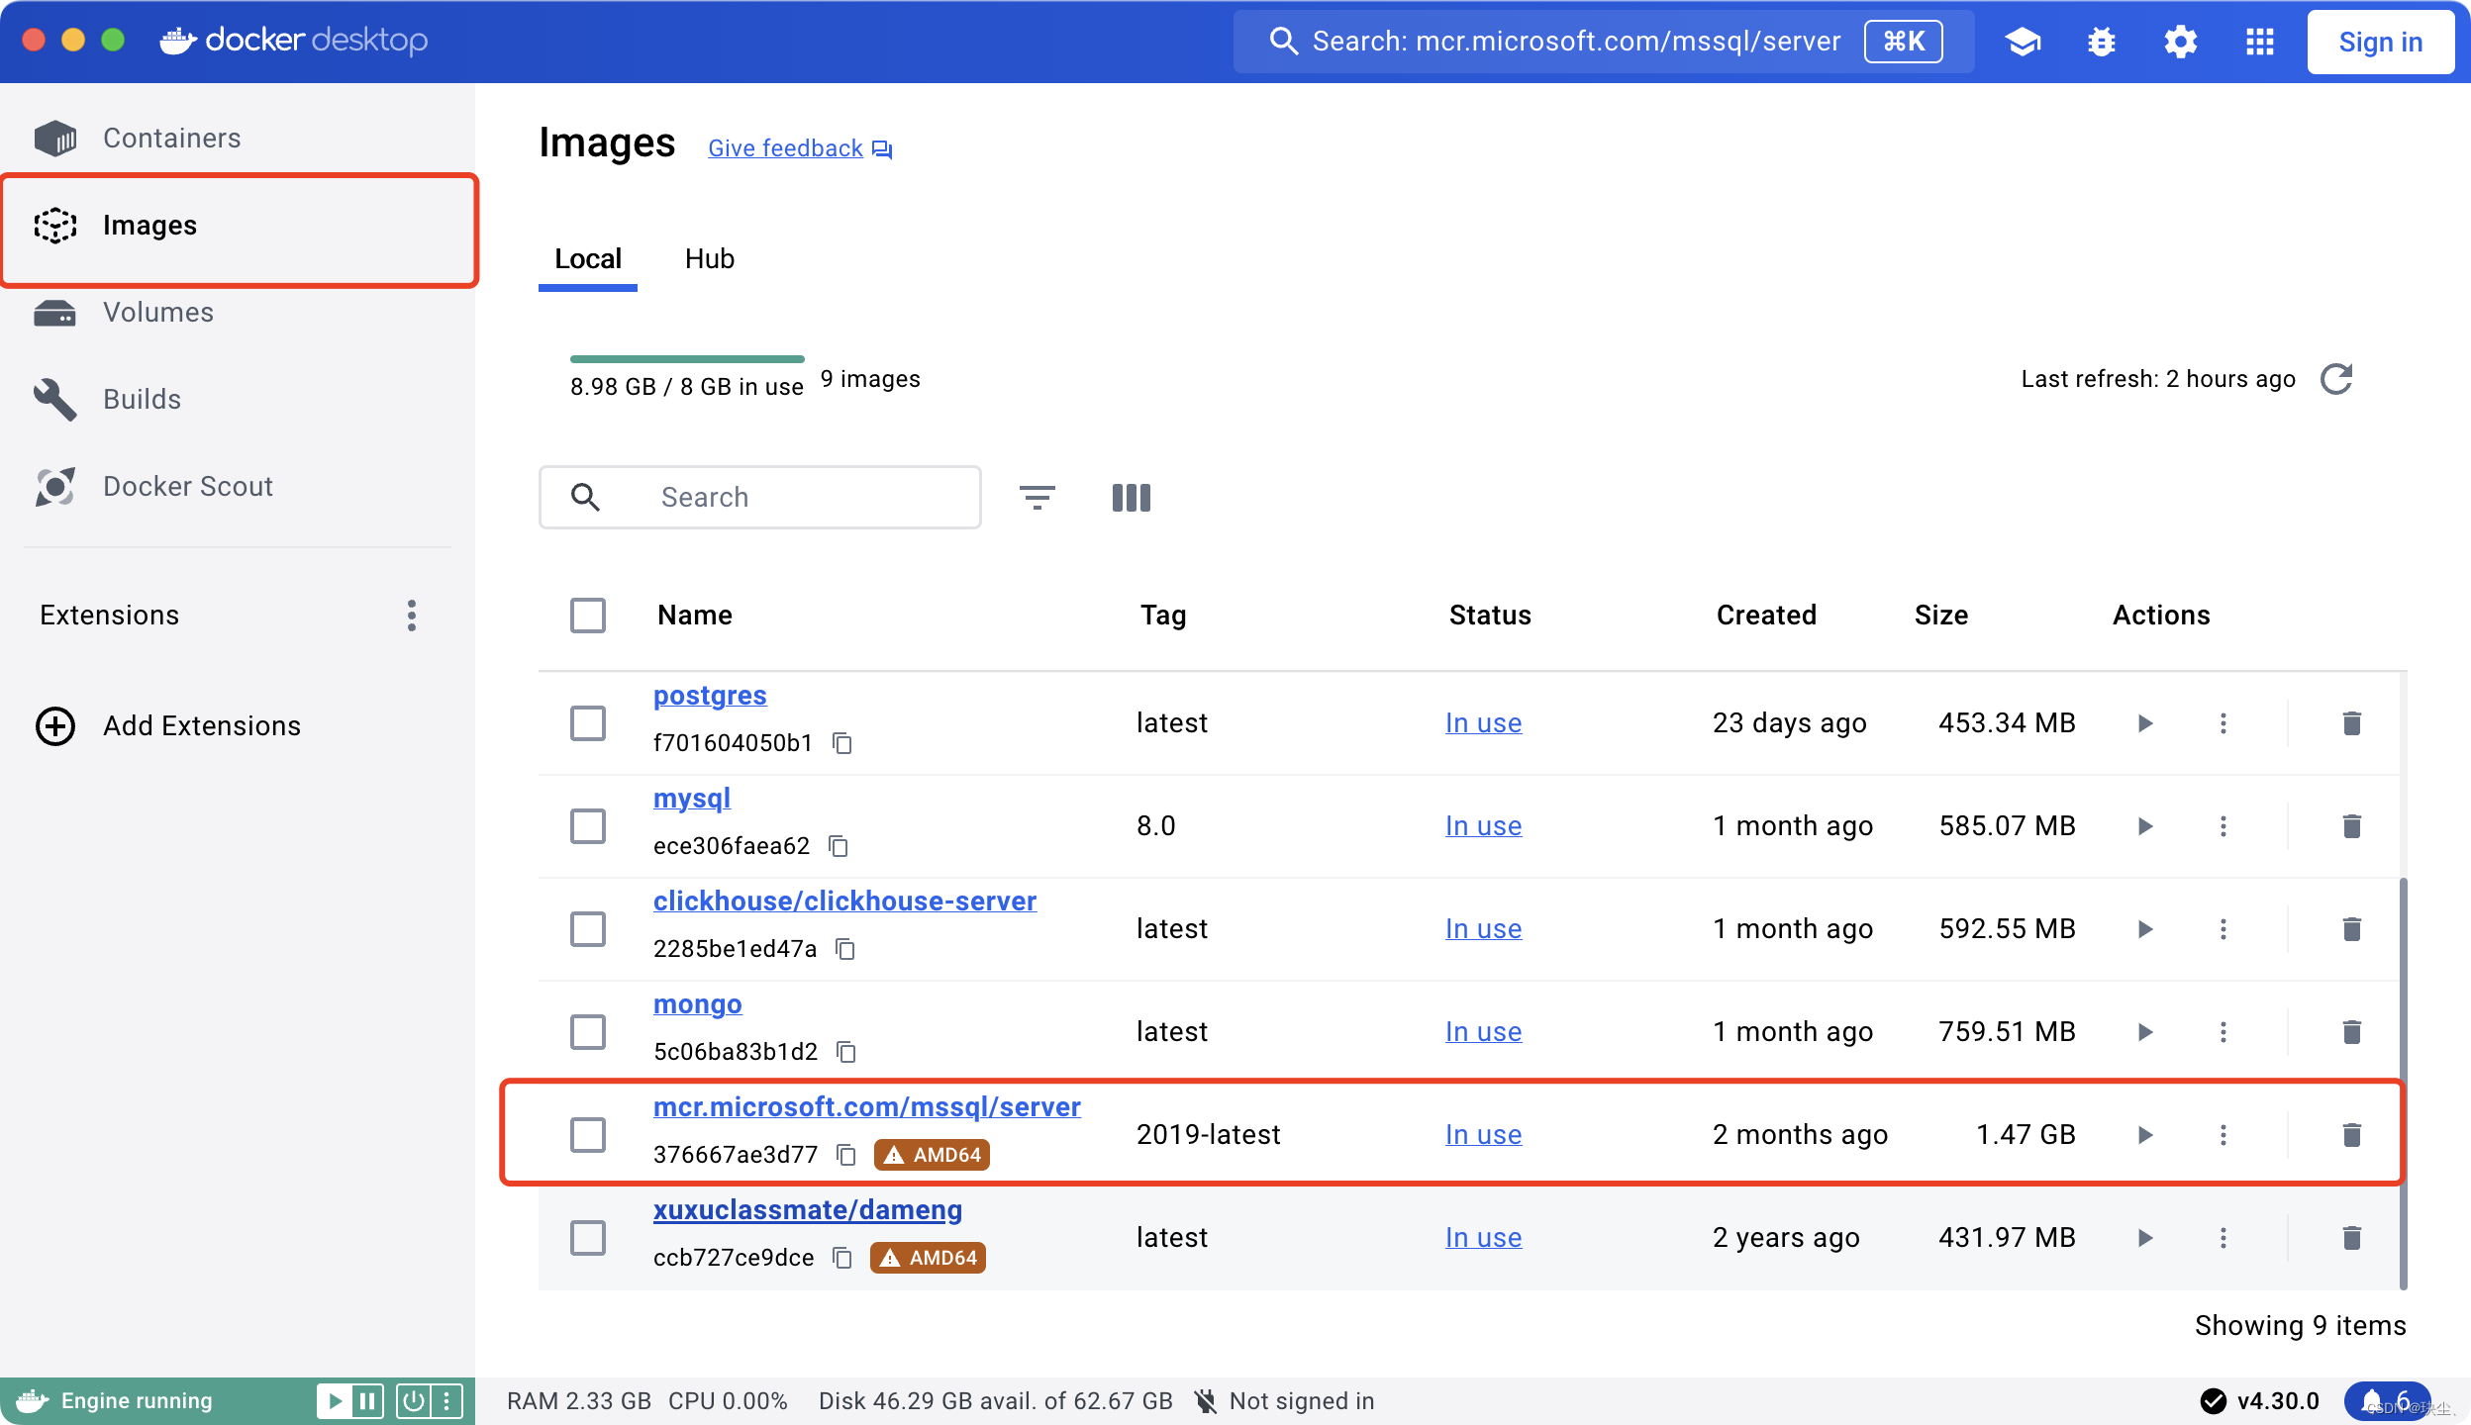This screenshot has height=1425, width=2471.
Task: Check the xuxuclassmate/dameng image checkbox
Action: [588, 1238]
